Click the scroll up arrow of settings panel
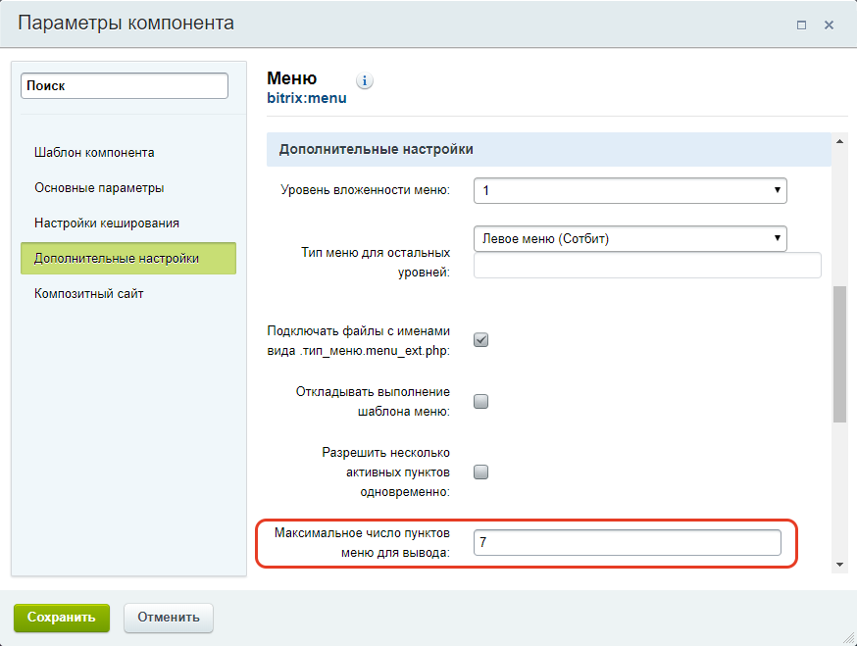The width and height of the screenshot is (857, 646). [x=839, y=141]
